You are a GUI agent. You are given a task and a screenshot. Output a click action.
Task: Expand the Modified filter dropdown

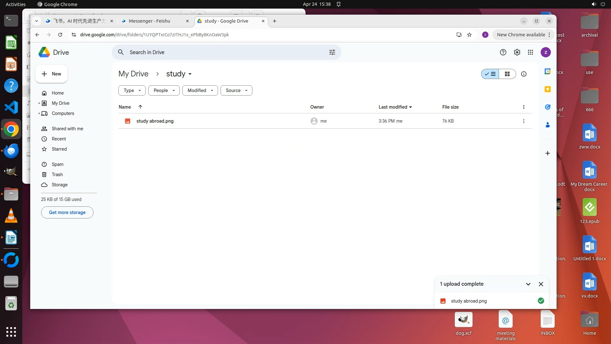[200, 90]
